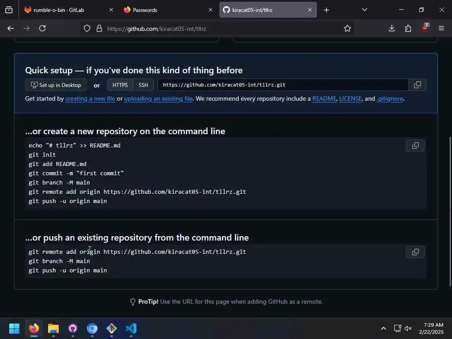Go back to the previous page
The height and width of the screenshot is (339, 452).
11,28
